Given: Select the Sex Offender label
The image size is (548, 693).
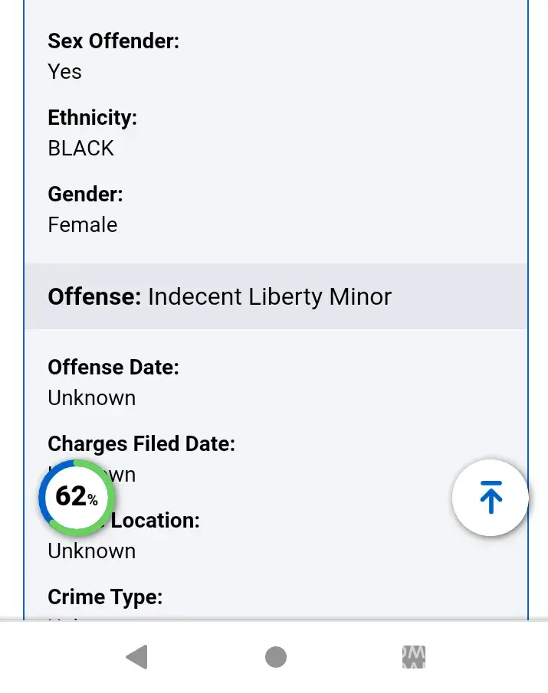Looking at the screenshot, I should (x=113, y=41).
